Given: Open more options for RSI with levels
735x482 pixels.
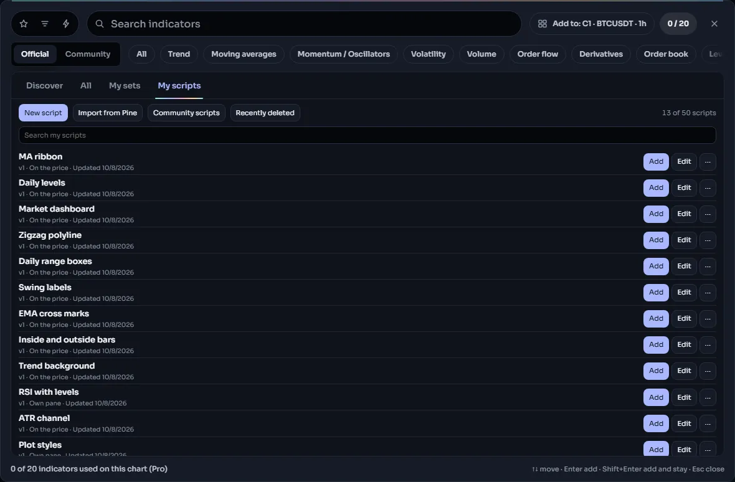Looking at the screenshot, I should [x=708, y=398].
